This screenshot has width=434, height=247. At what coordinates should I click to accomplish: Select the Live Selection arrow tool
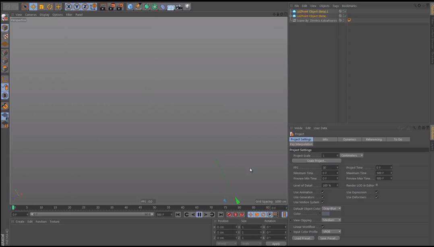(x=25, y=6)
